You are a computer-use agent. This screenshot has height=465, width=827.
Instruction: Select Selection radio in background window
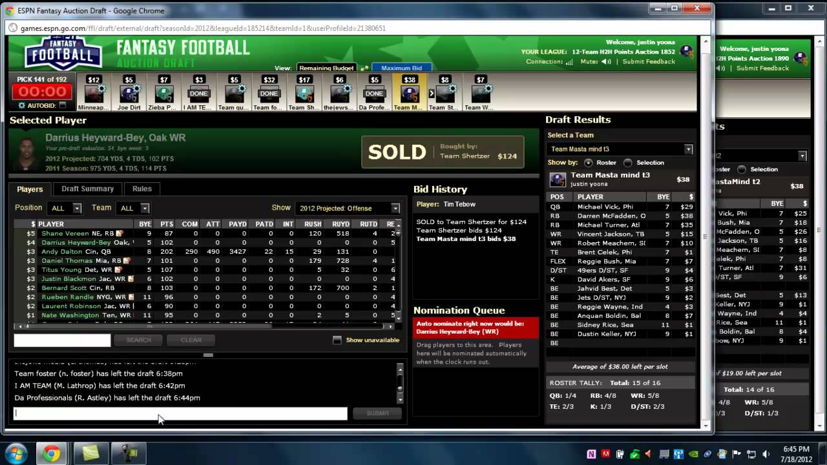click(x=742, y=169)
